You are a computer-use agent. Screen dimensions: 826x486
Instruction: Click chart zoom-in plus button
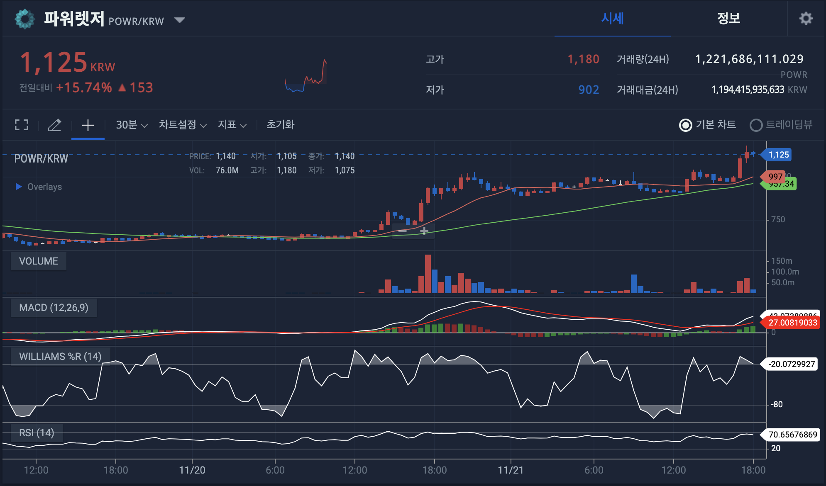tap(424, 231)
